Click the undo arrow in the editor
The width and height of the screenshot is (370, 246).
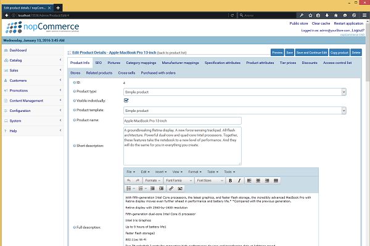[129, 180]
